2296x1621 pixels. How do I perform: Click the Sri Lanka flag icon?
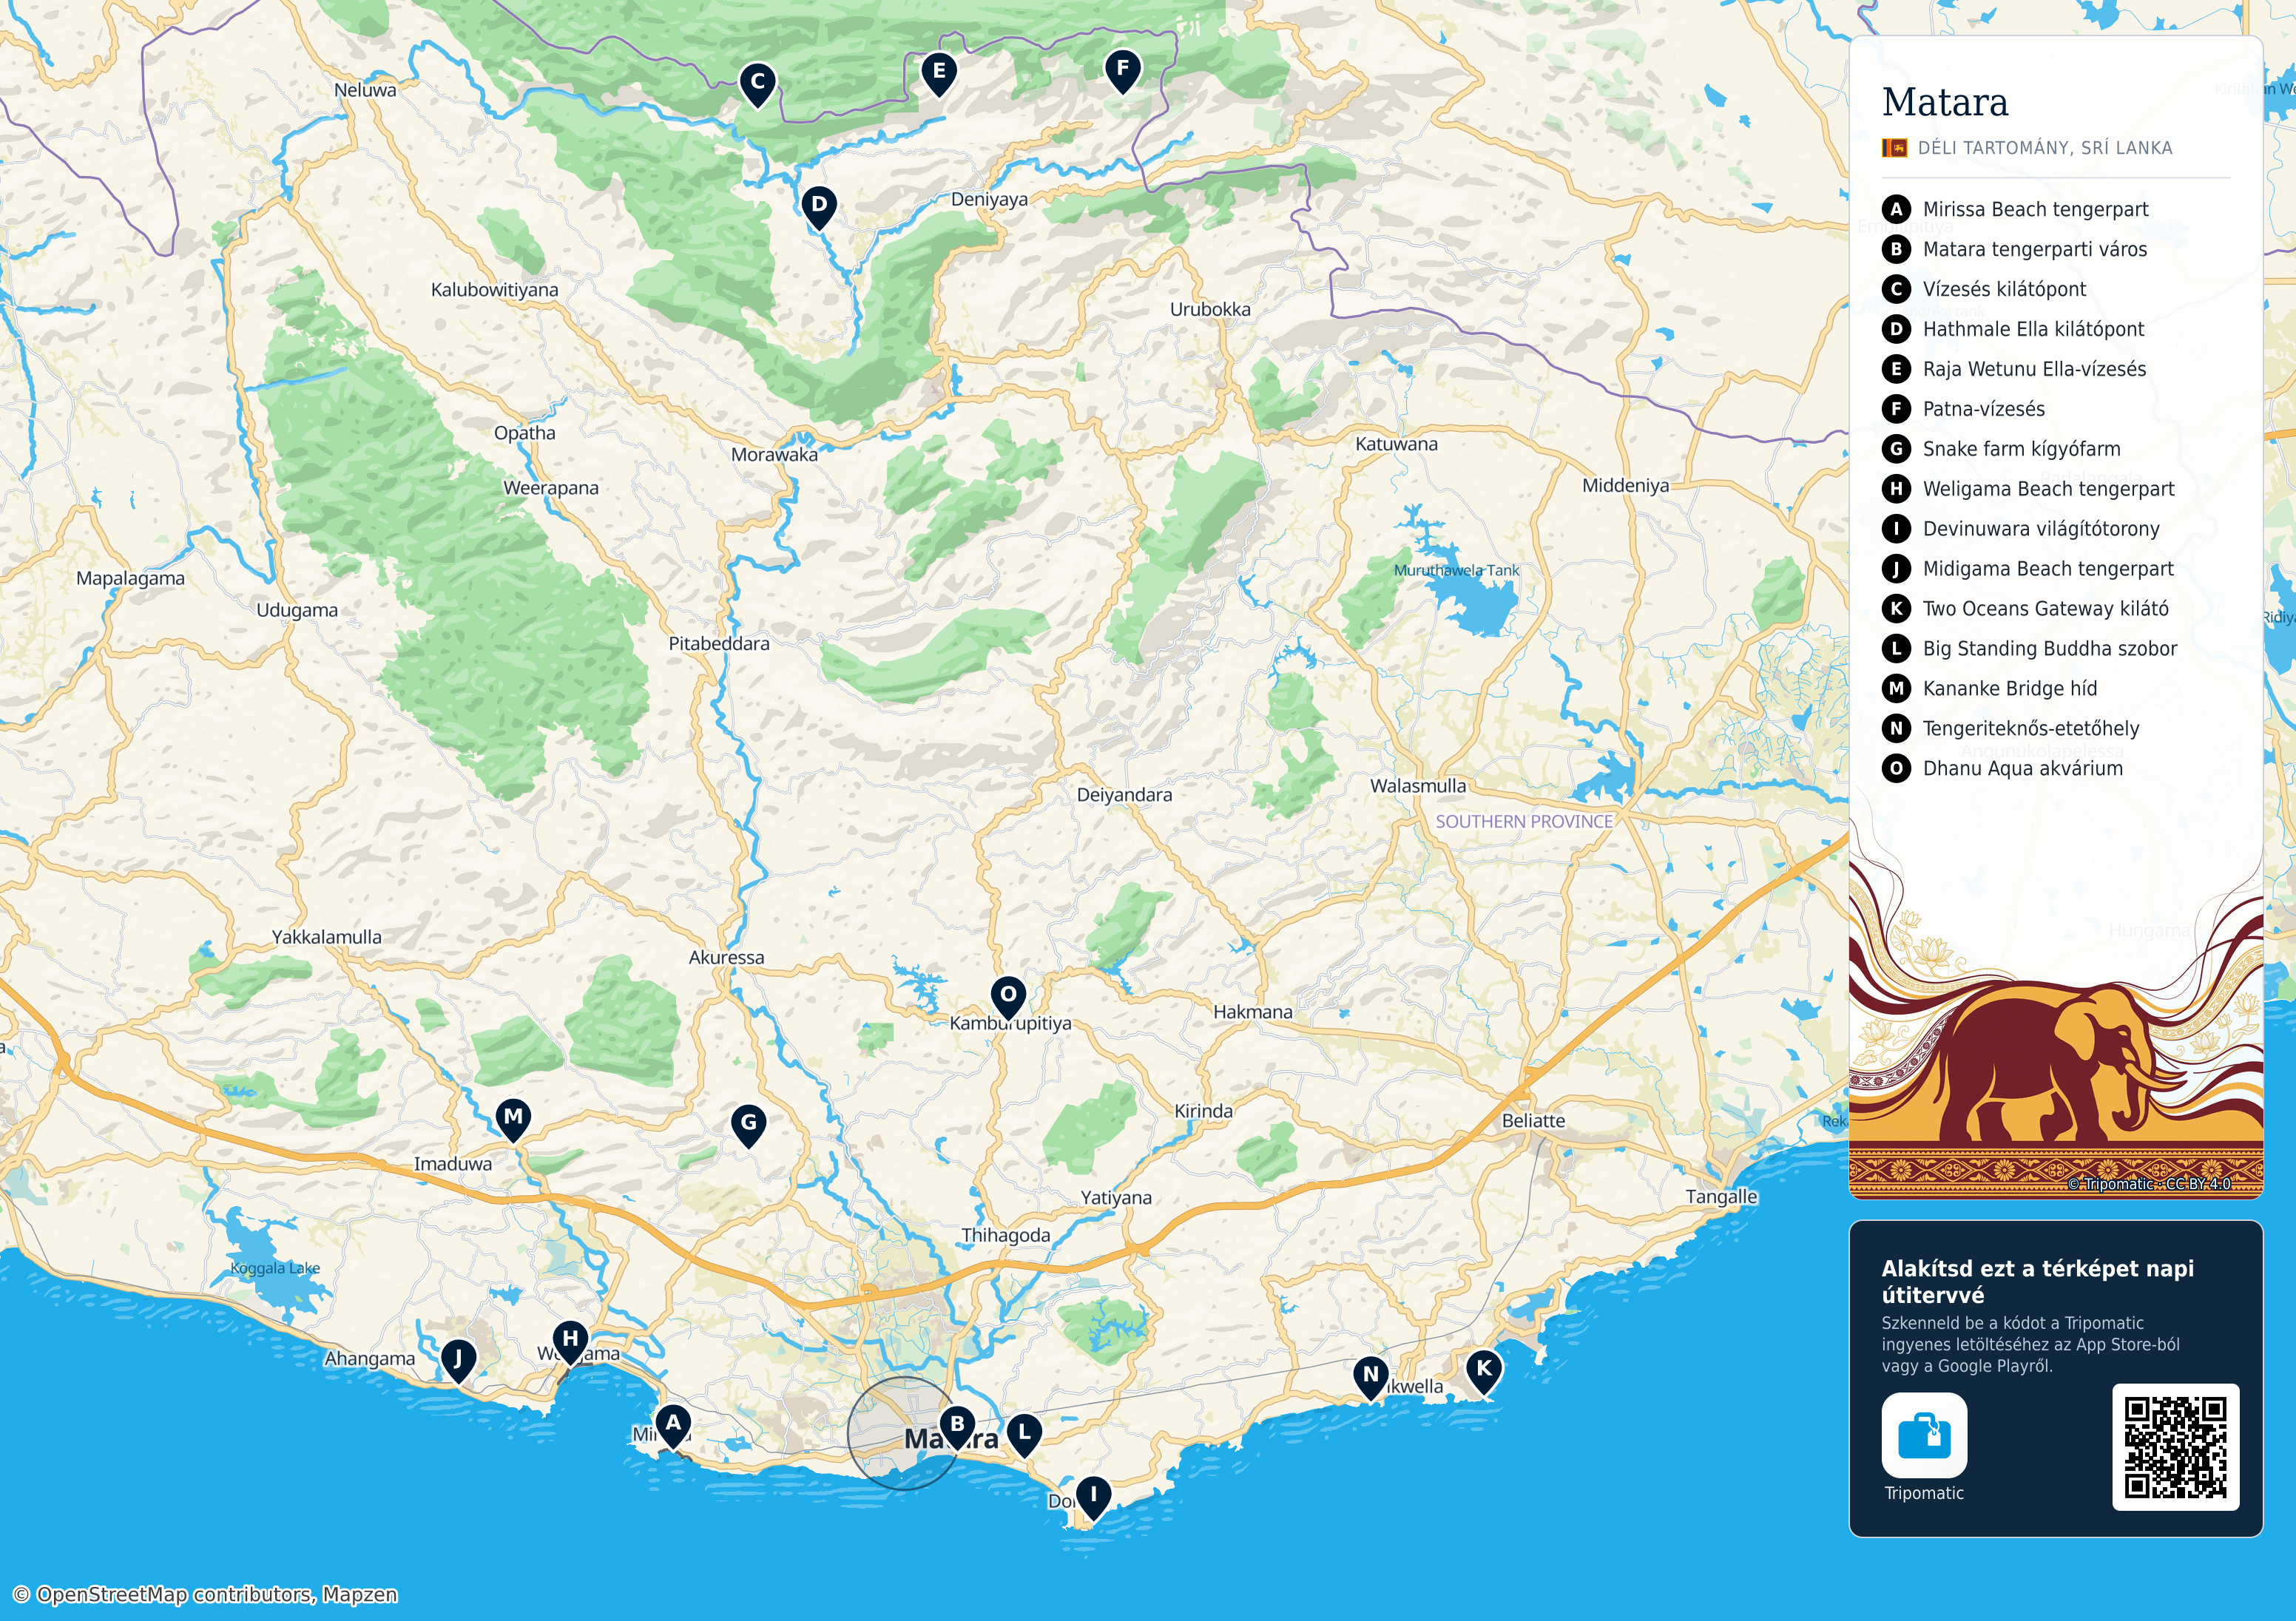tap(1894, 148)
